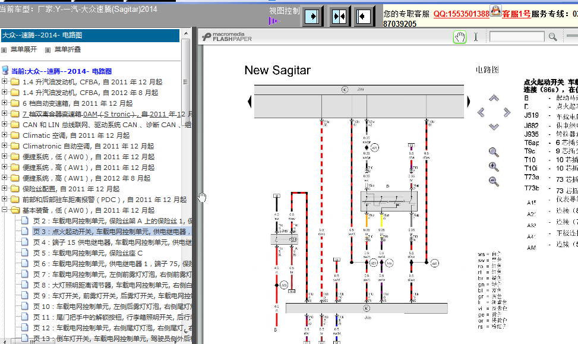The height and width of the screenshot is (344, 578).
Task: Expand 便捷系统，低（AW0）folder
Action: click(4, 156)
